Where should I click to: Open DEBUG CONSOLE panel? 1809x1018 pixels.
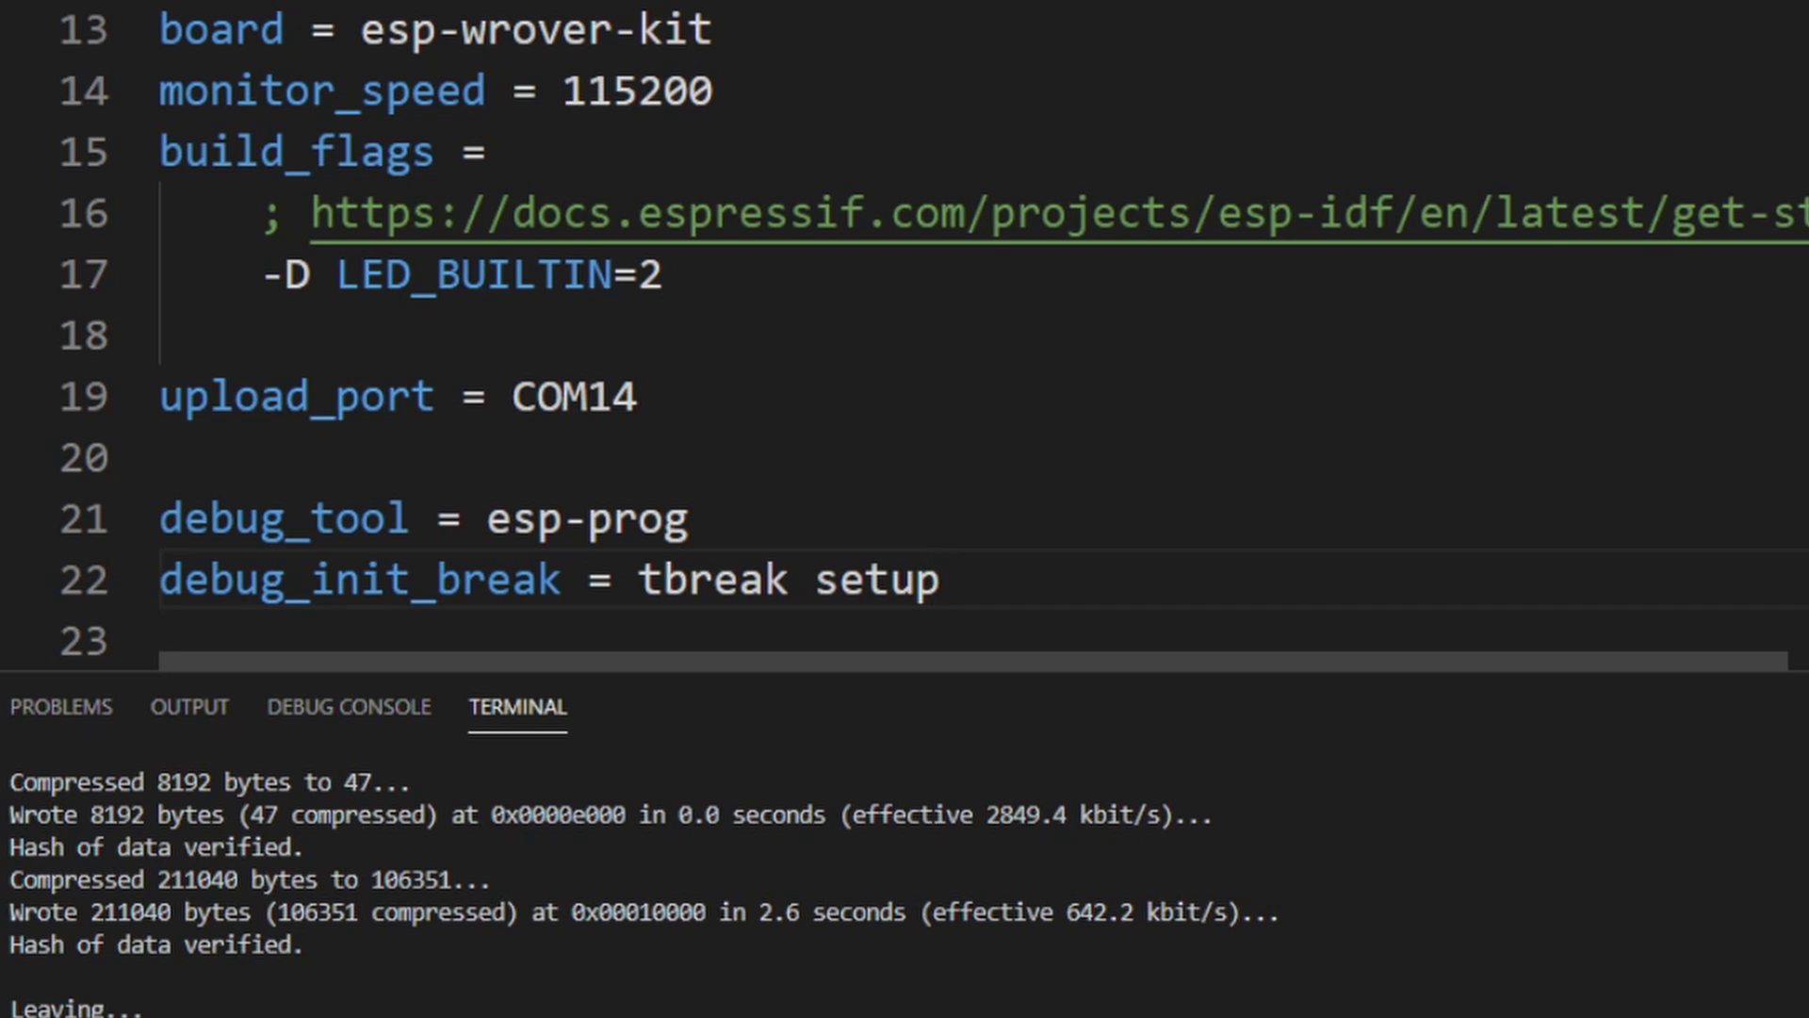pos(350,706)
